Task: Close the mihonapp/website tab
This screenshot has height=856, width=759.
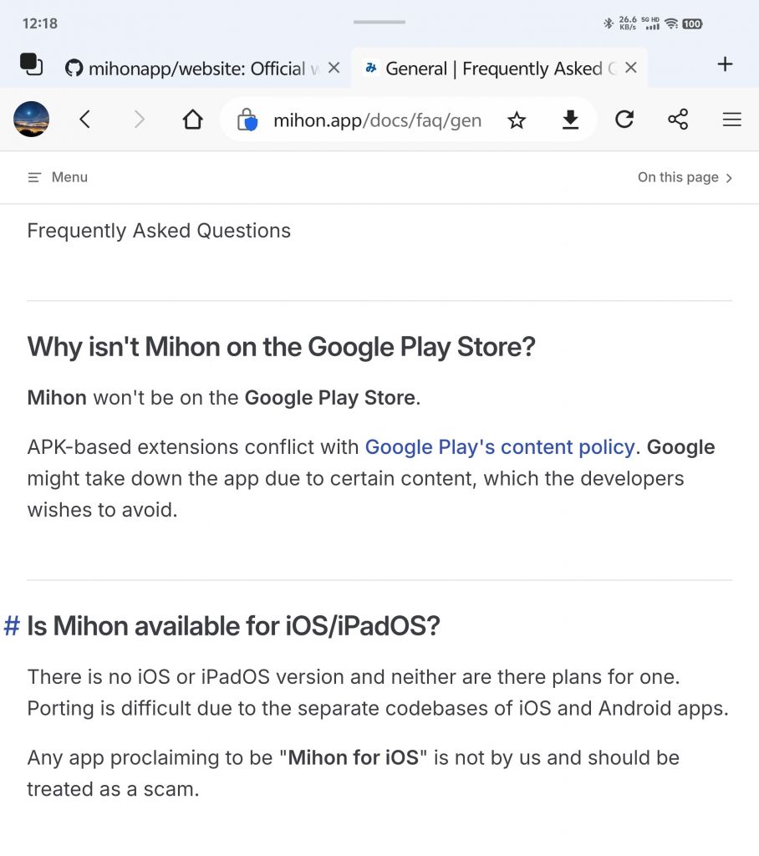Action: tap(334, 68)
